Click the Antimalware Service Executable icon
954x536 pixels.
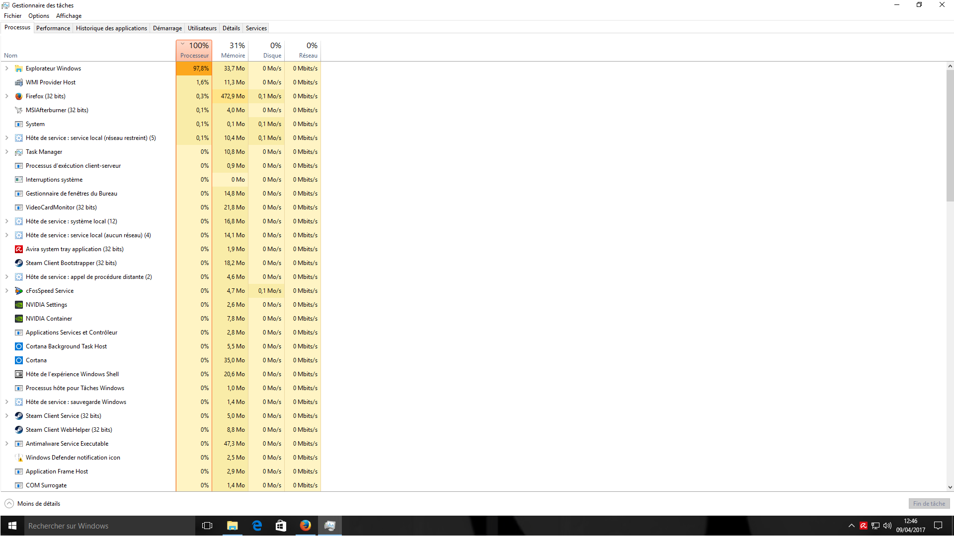pyautogui.click(x=19, y=444)
